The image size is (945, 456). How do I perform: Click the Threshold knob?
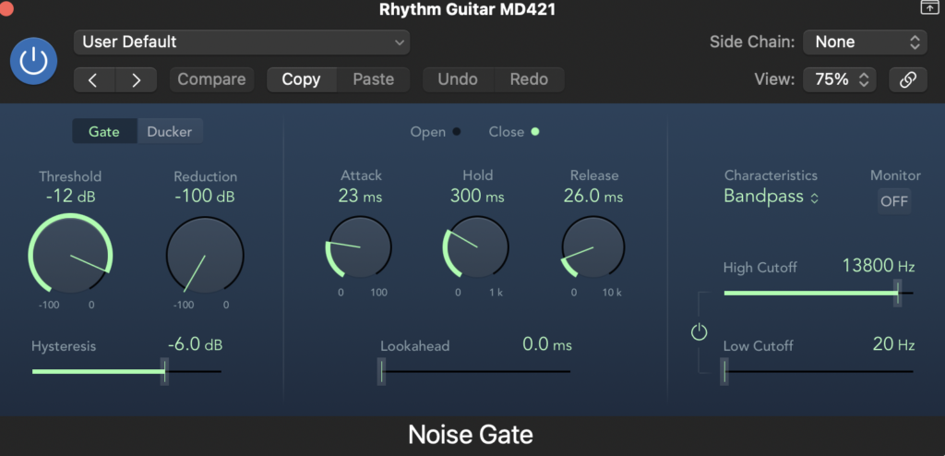click(70, 256)
